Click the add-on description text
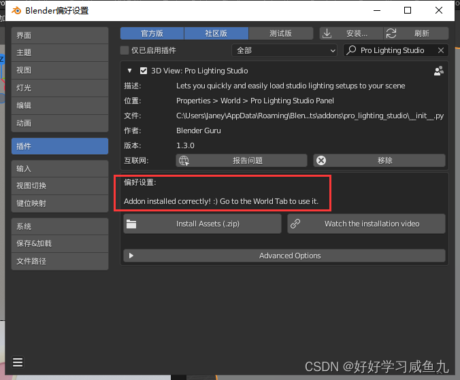 291,86
